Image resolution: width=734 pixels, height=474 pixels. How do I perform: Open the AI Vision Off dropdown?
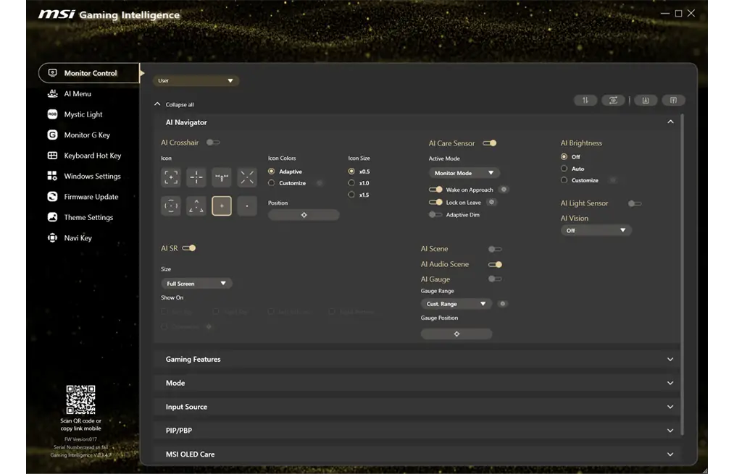coord(596,230)
